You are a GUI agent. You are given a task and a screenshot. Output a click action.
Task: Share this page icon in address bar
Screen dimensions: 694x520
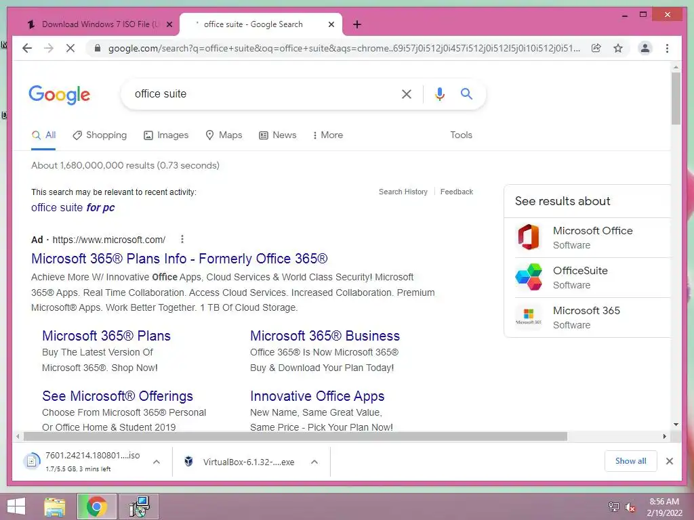[x=596, y=48]
